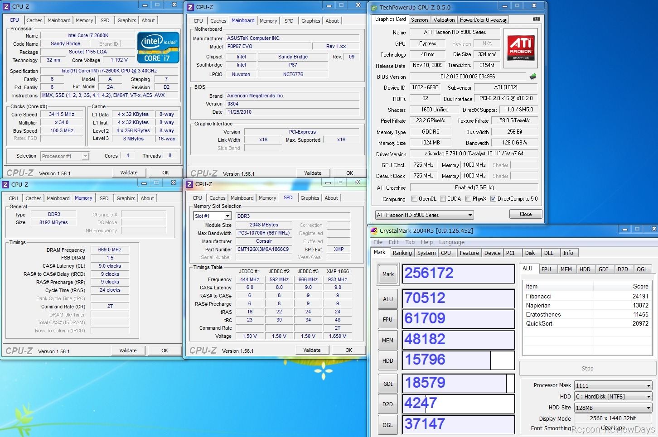Click the CrystalMark title bar icon
The image size is (658, 437).
click(374, 231)
